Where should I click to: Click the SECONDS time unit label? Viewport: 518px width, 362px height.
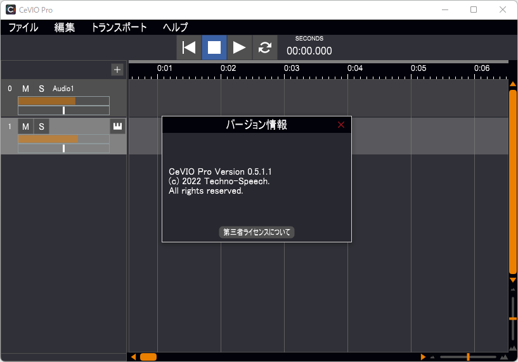[309, 39]
